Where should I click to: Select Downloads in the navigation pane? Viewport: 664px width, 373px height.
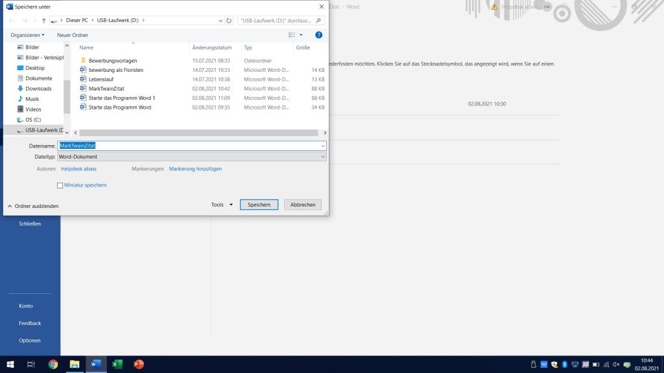click(x=38, y=89)
